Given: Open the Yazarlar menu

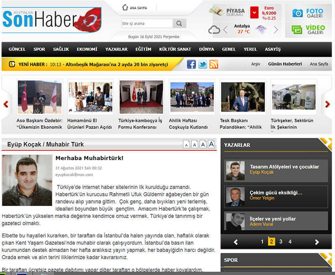Looking at the screenshot, I should pyautogui.click(x=116, y=49).
